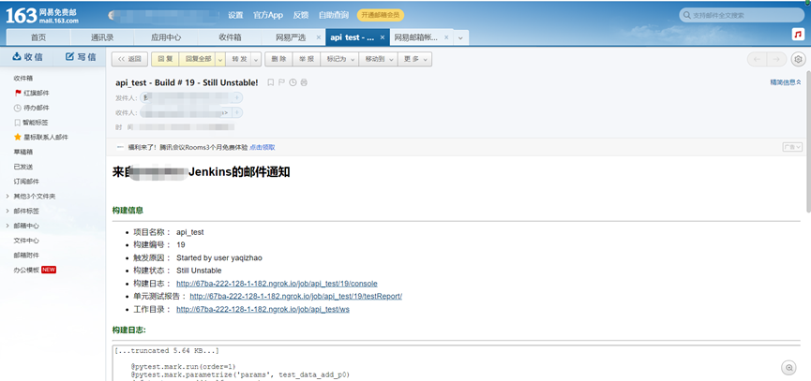Screen dimensions: 811x381
Task: Open the 单元测试报告 testReport link
Action: point(296,297)
